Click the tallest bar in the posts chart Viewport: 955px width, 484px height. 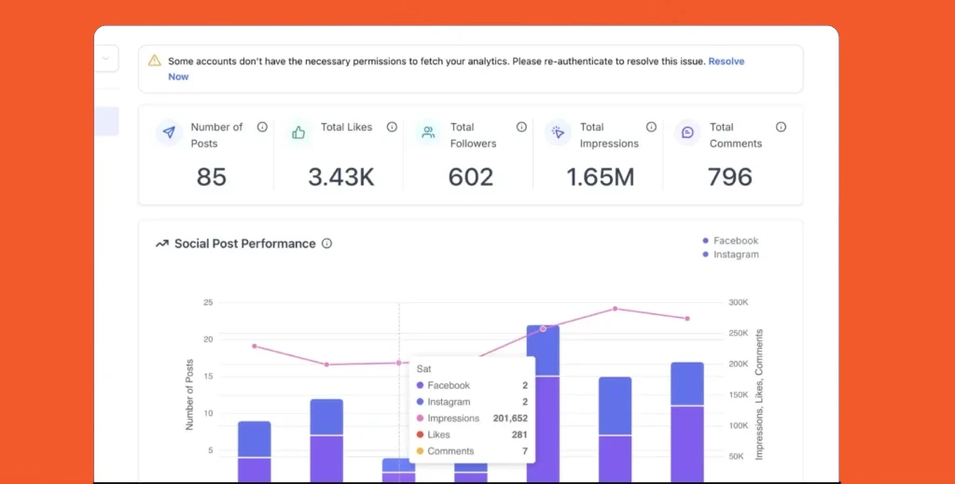pyautogui.click(x=543, y=404)
